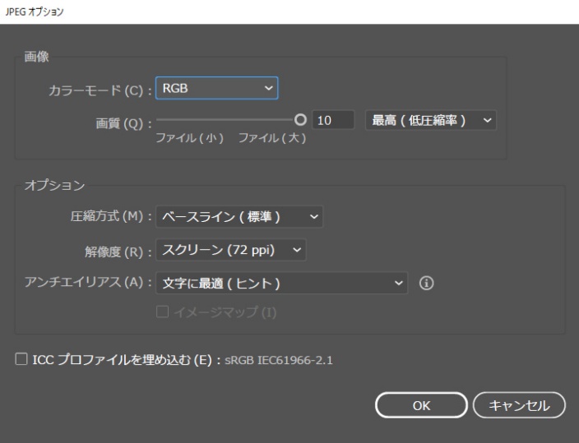
Task: Click the 画質 slider track
Action: click(x=225, y=120)
